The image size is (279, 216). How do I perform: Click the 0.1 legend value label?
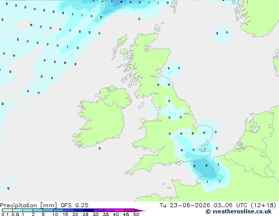pyautogui.click(x=5, y=214)
